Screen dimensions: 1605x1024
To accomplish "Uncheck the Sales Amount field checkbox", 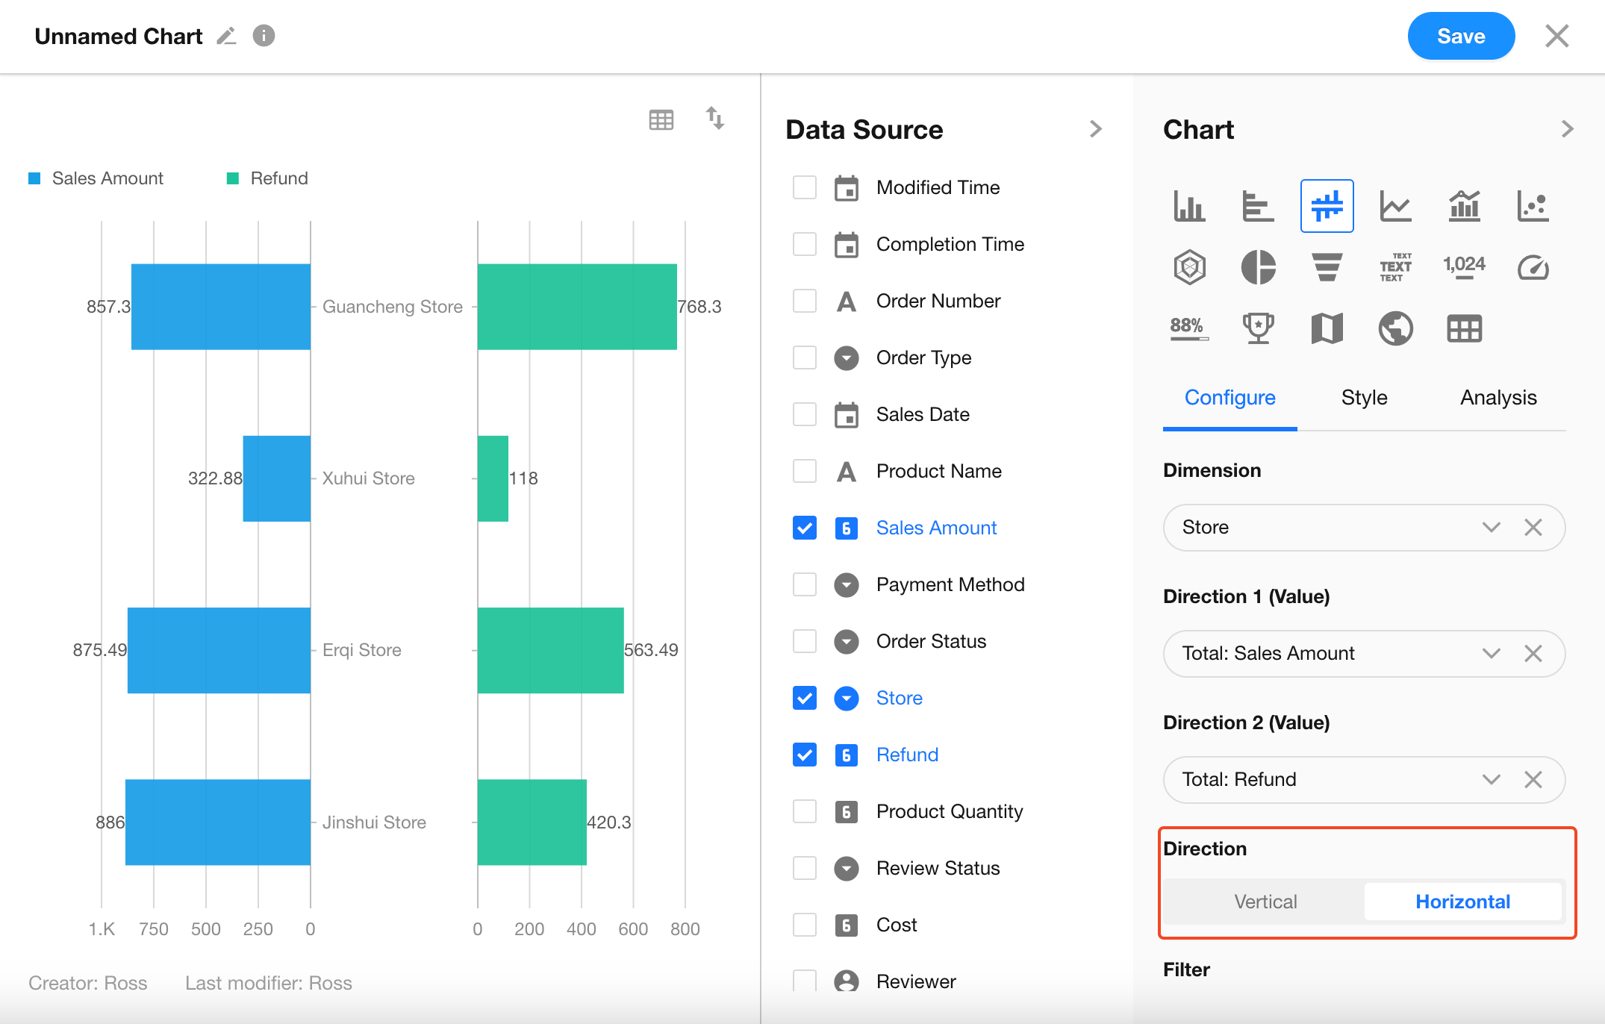I will pos(804,528).
